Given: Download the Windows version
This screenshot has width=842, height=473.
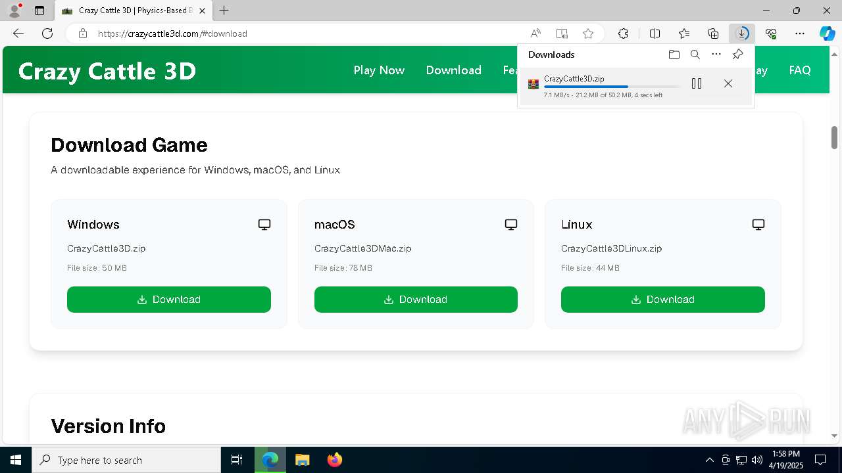Looking at the screenshot, I should (169, 300).
